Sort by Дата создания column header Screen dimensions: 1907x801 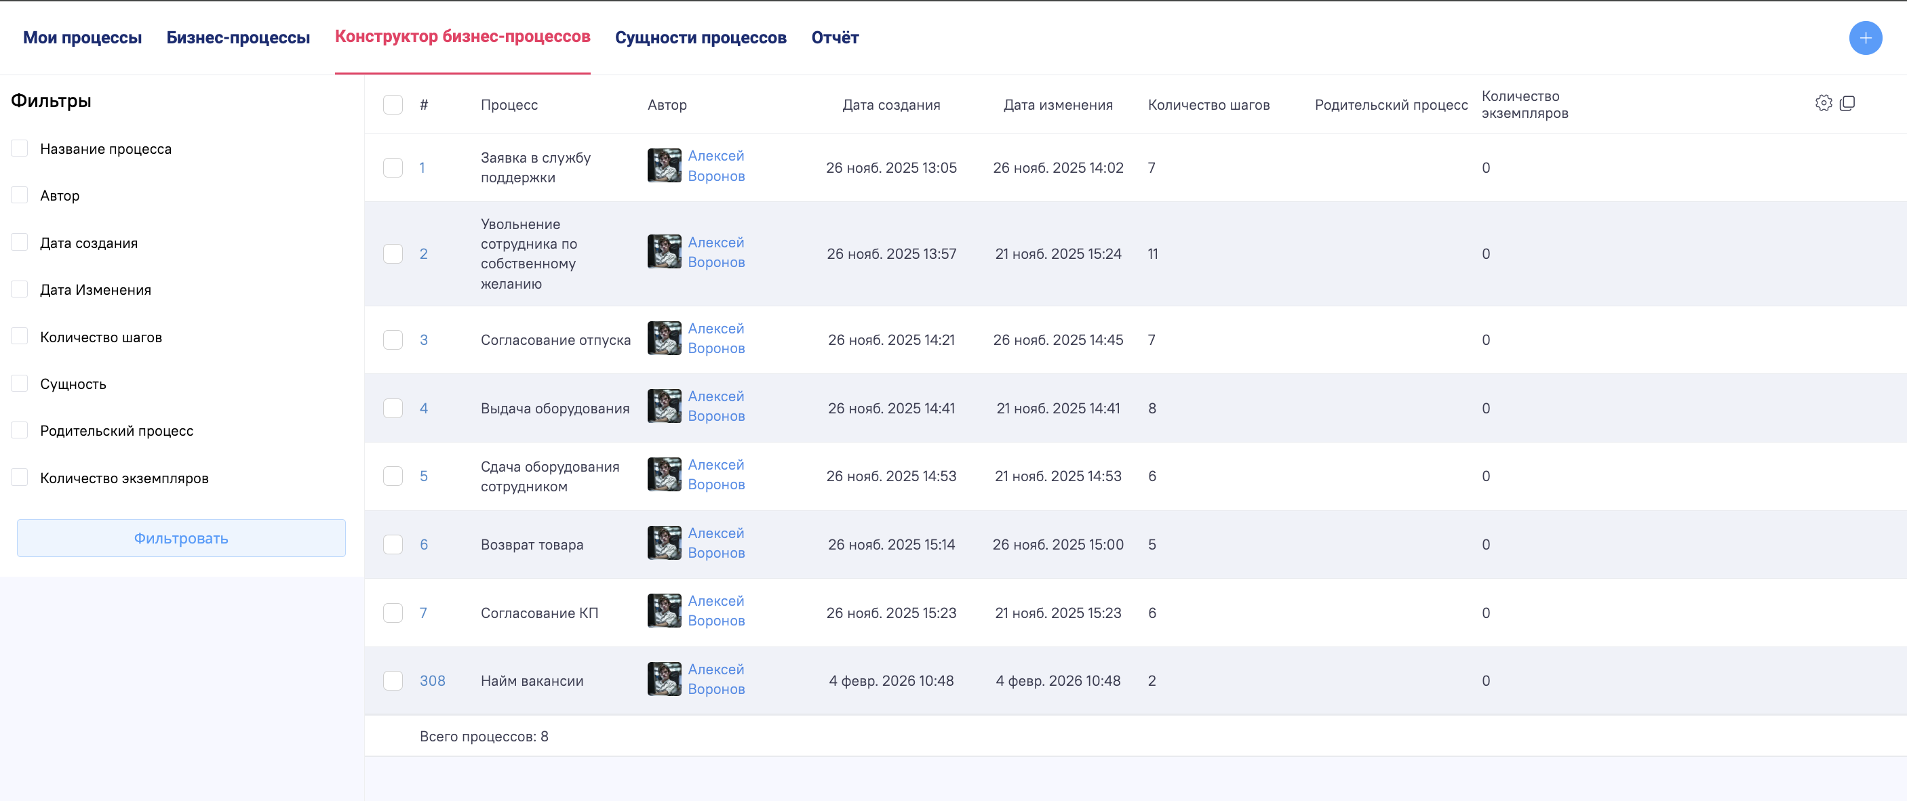pos(890,105)
